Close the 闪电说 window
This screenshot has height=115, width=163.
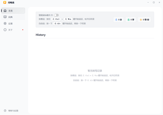click(159, 2)
